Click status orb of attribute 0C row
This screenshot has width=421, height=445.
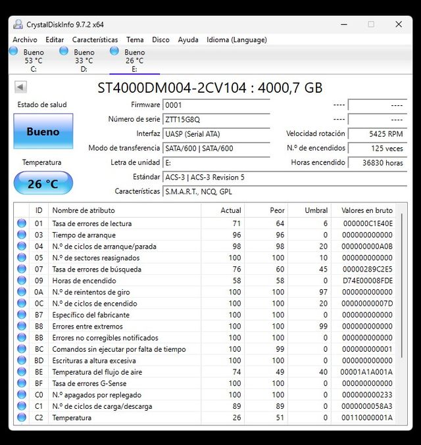(x=22, y=303)
